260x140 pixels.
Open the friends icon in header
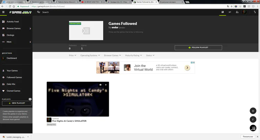[x=237, y=12]
